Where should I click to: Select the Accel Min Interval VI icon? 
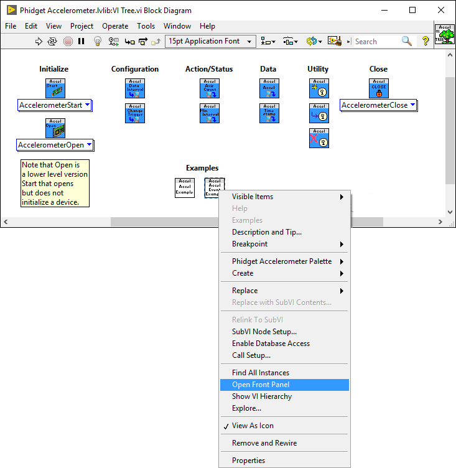tap(210, 113)
